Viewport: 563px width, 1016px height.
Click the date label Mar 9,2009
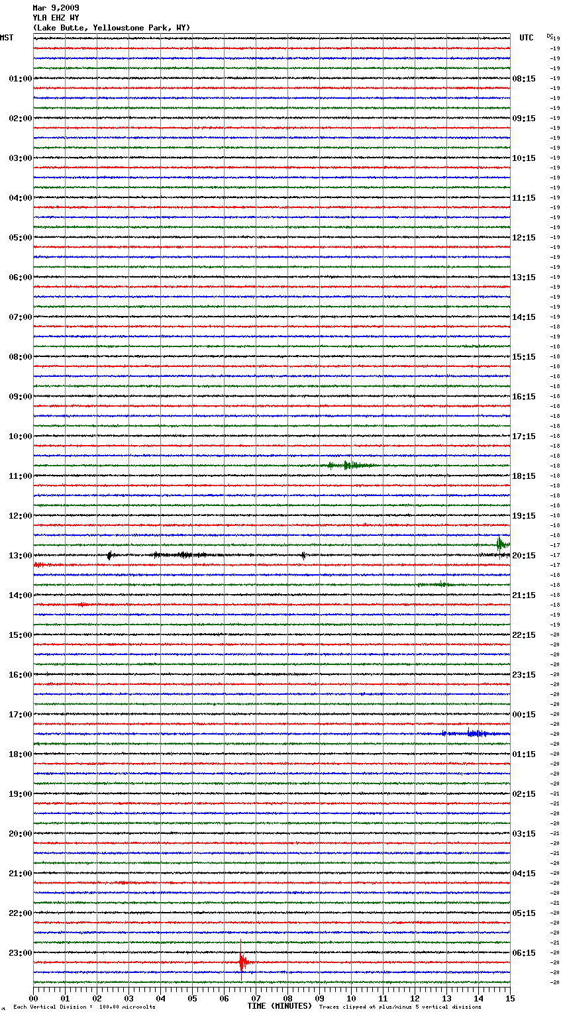pyautogui.click(x=56, y=8)
